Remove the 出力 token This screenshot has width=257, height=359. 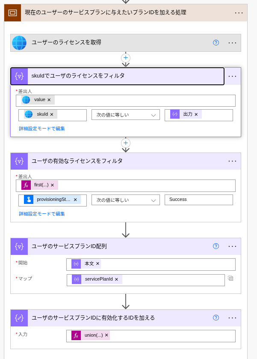point(196,114)
